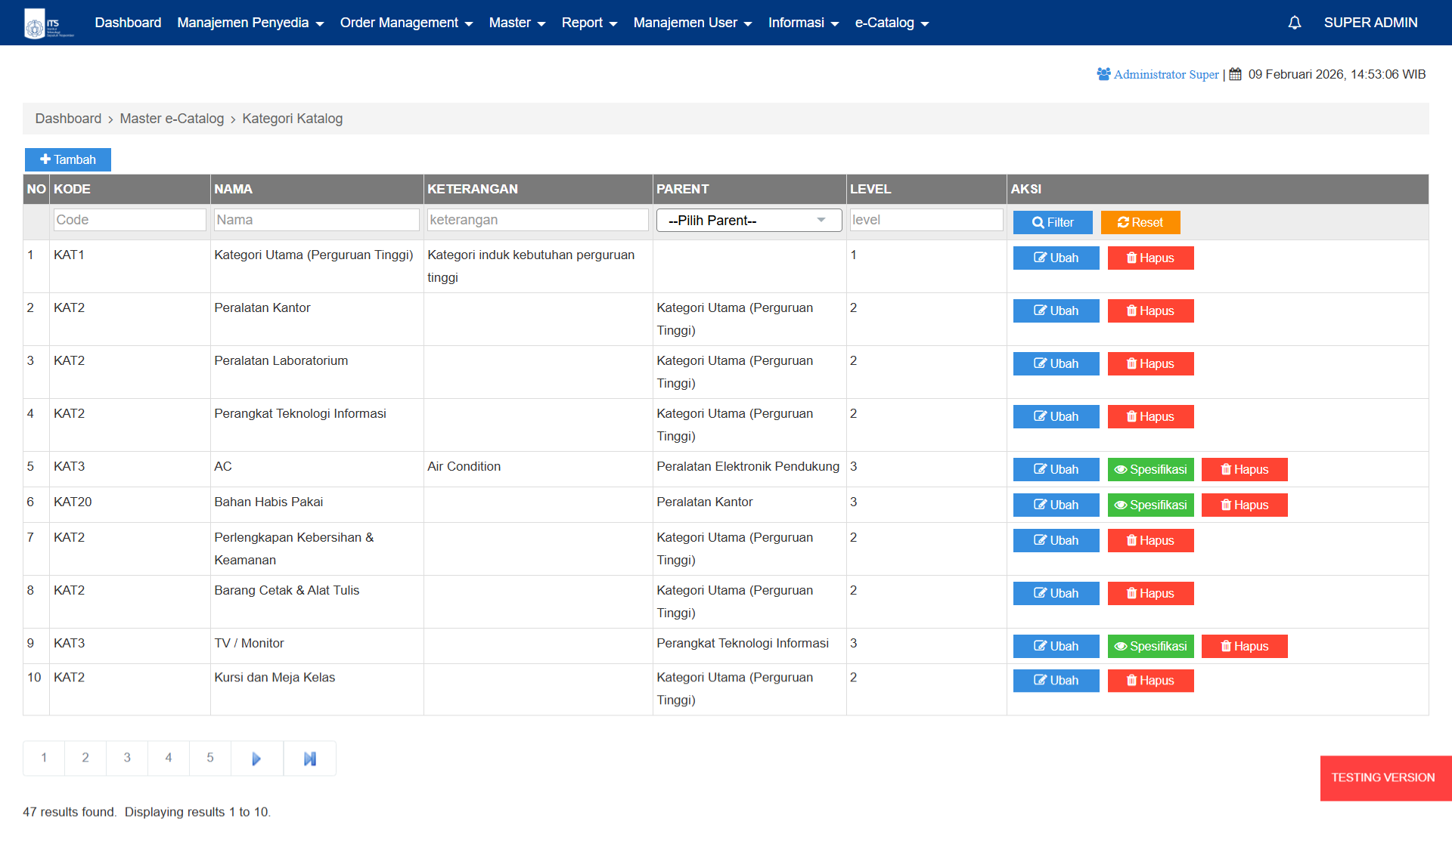1452x859 pixels.
Task: Expand the e-Catalog navbar menu
Action: (891, 23)
